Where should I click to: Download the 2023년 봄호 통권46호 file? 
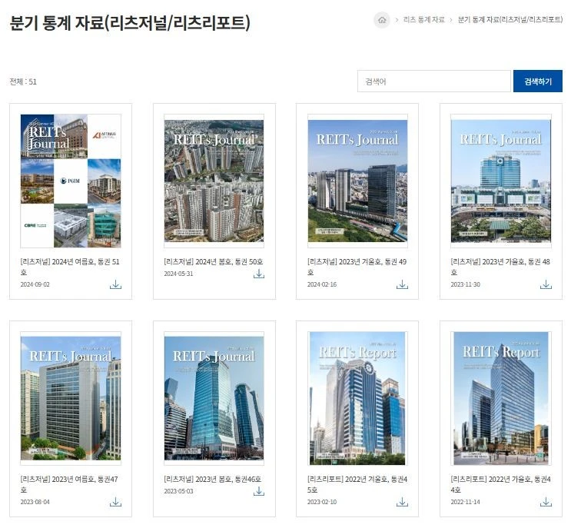(x=259, y=492)
